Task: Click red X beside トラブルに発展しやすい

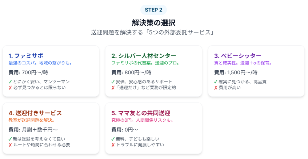Action: (113, 145)
